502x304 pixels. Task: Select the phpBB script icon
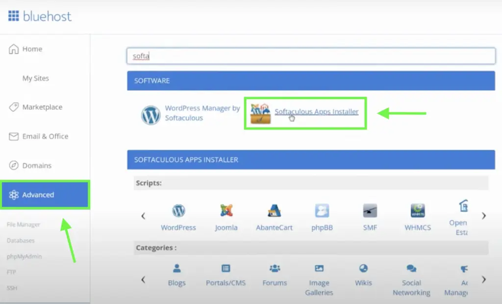[322, 210]
